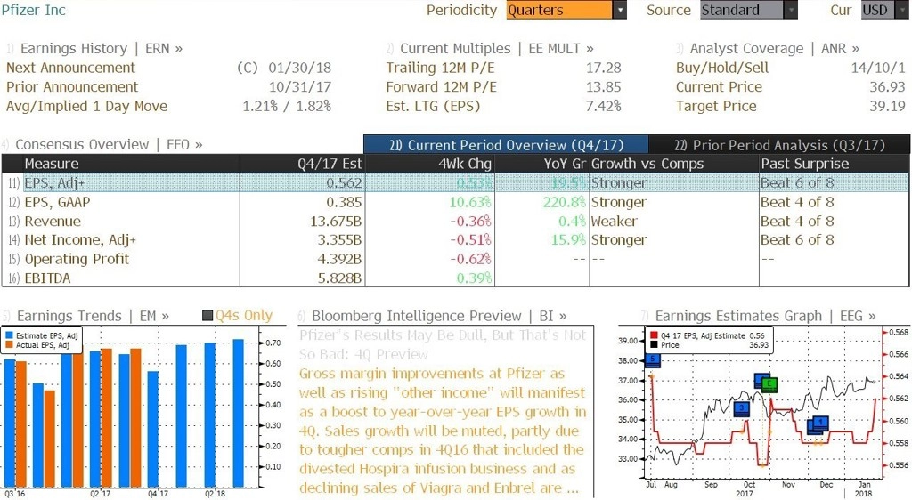
Task: Select the Revenue measure row
Action: 455,222
